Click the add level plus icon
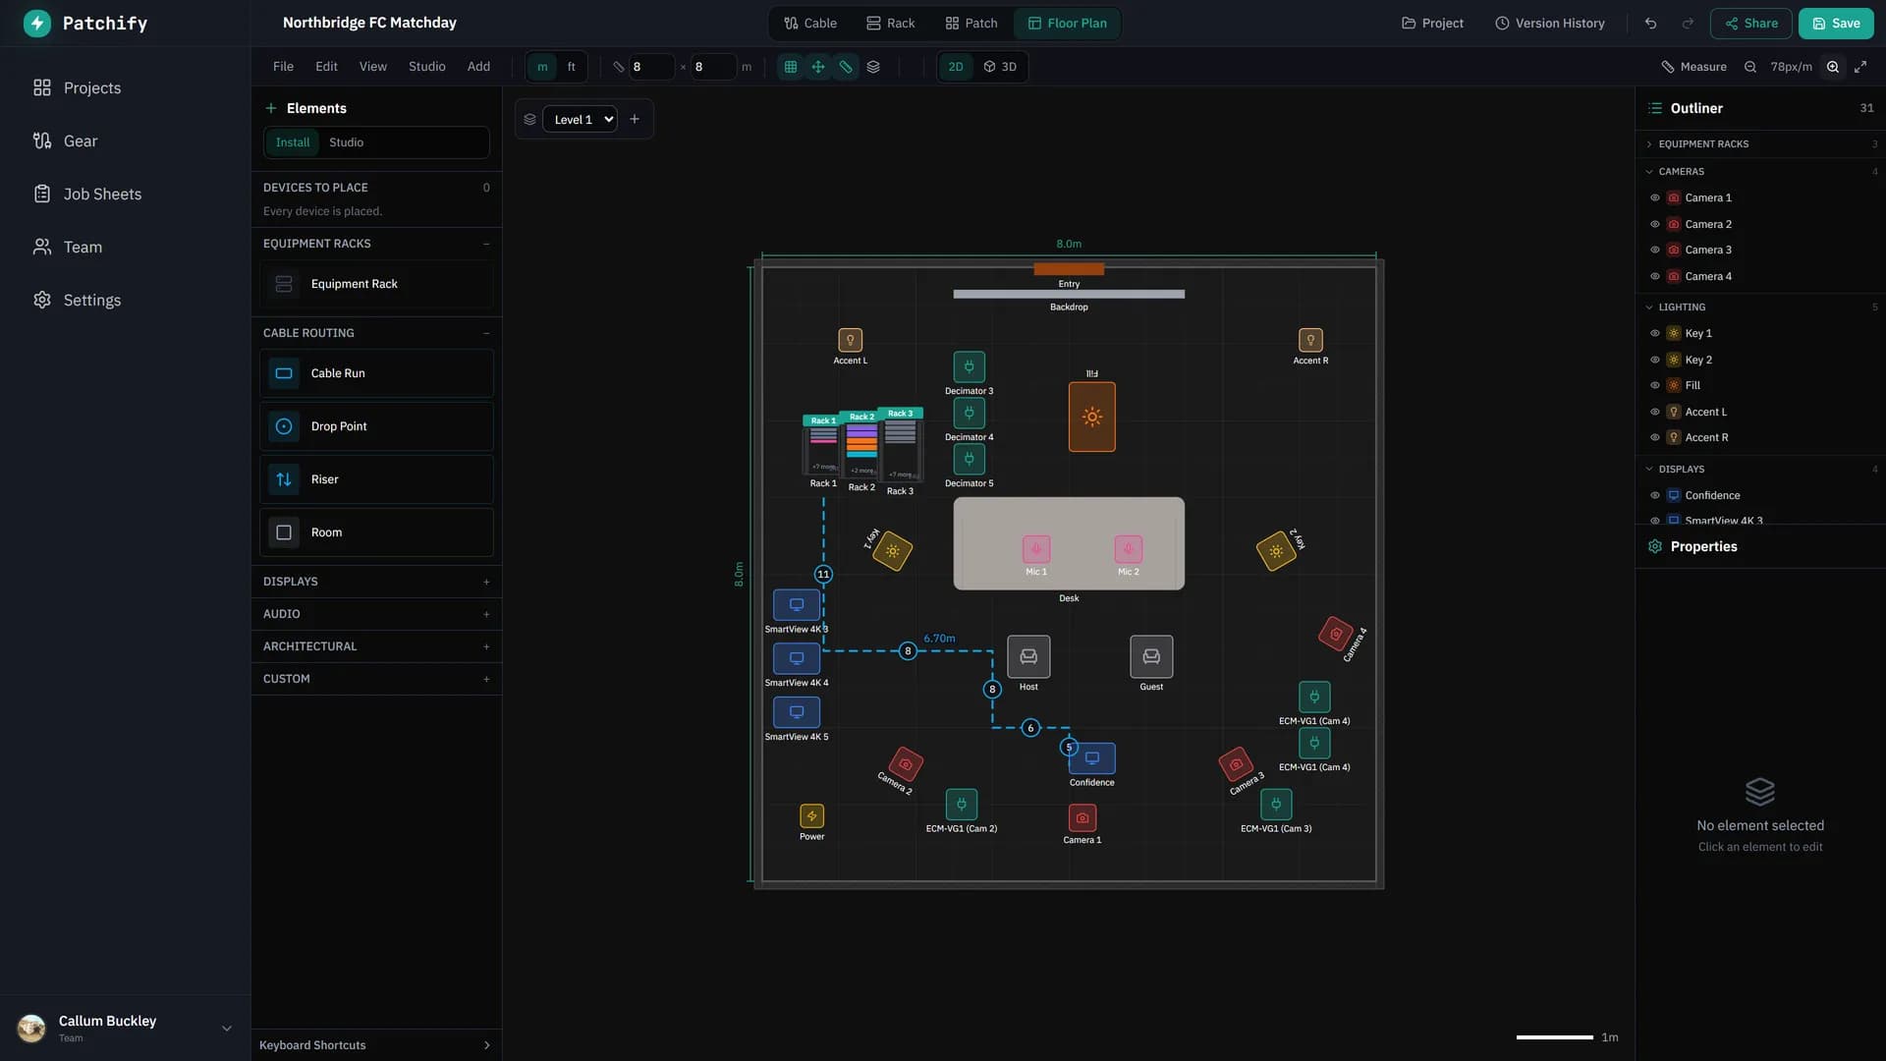The width and height of the screenshot is (1886, 1061). click(x=635, y=119)
